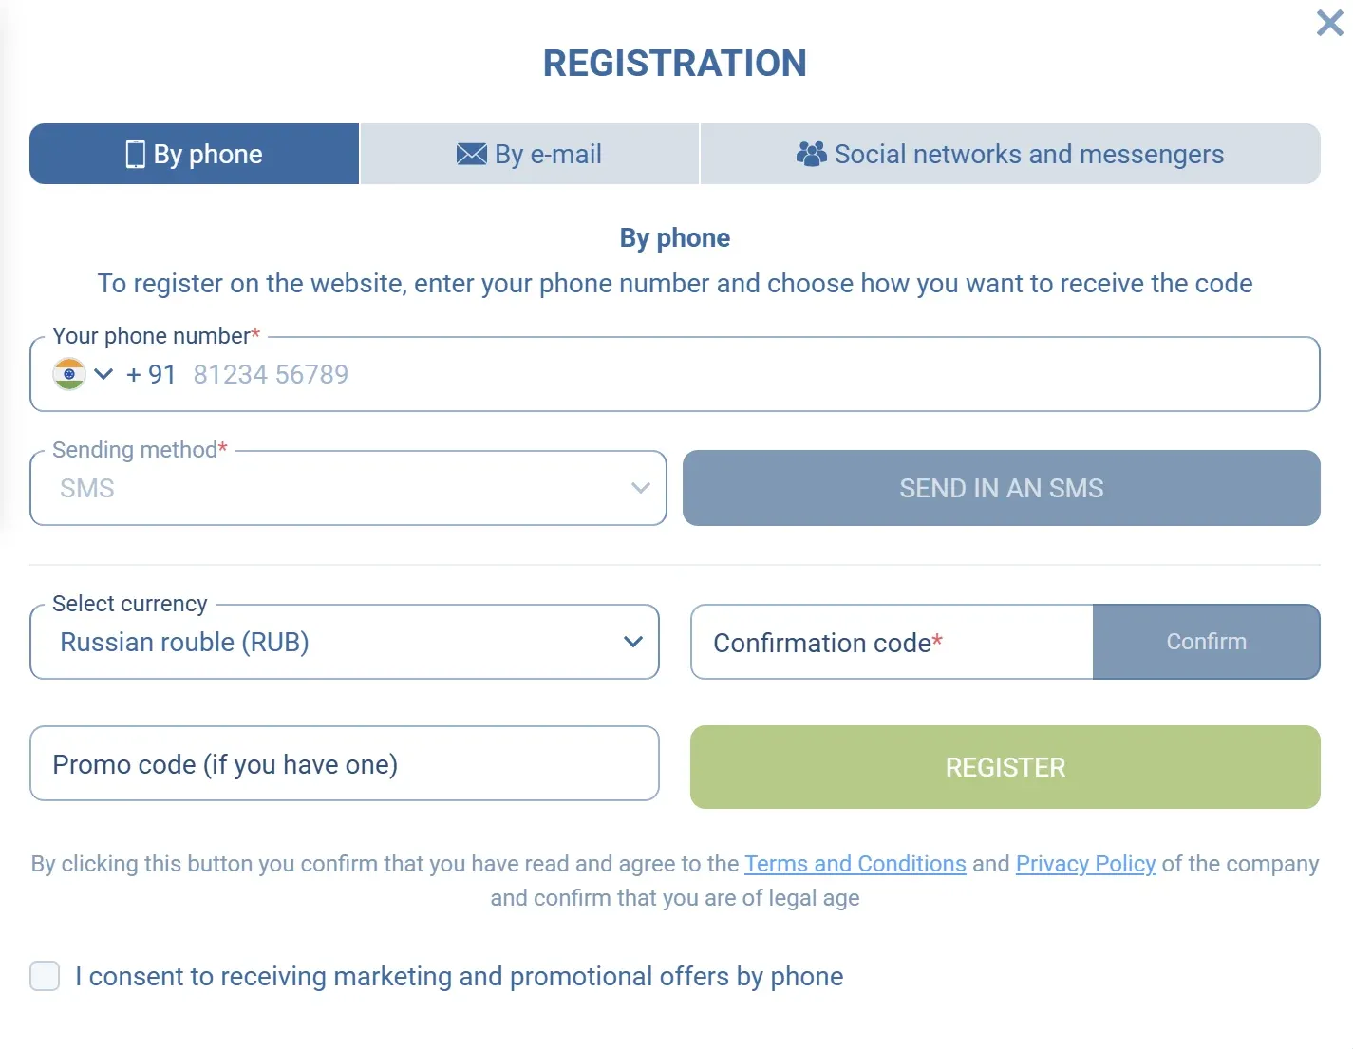The width and height of the screenshot is (1353, 1049).
Task: Click the people icon for social networks
Action: click(x=811, y=154)
